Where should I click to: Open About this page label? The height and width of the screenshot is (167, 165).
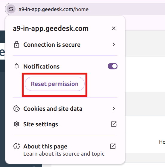coord(45,146)
